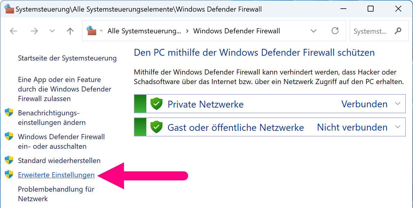Select Alle Systemsteuerungselemente breadcrumb
Viewport: 413px width, 208px height.
coord(144,31)
